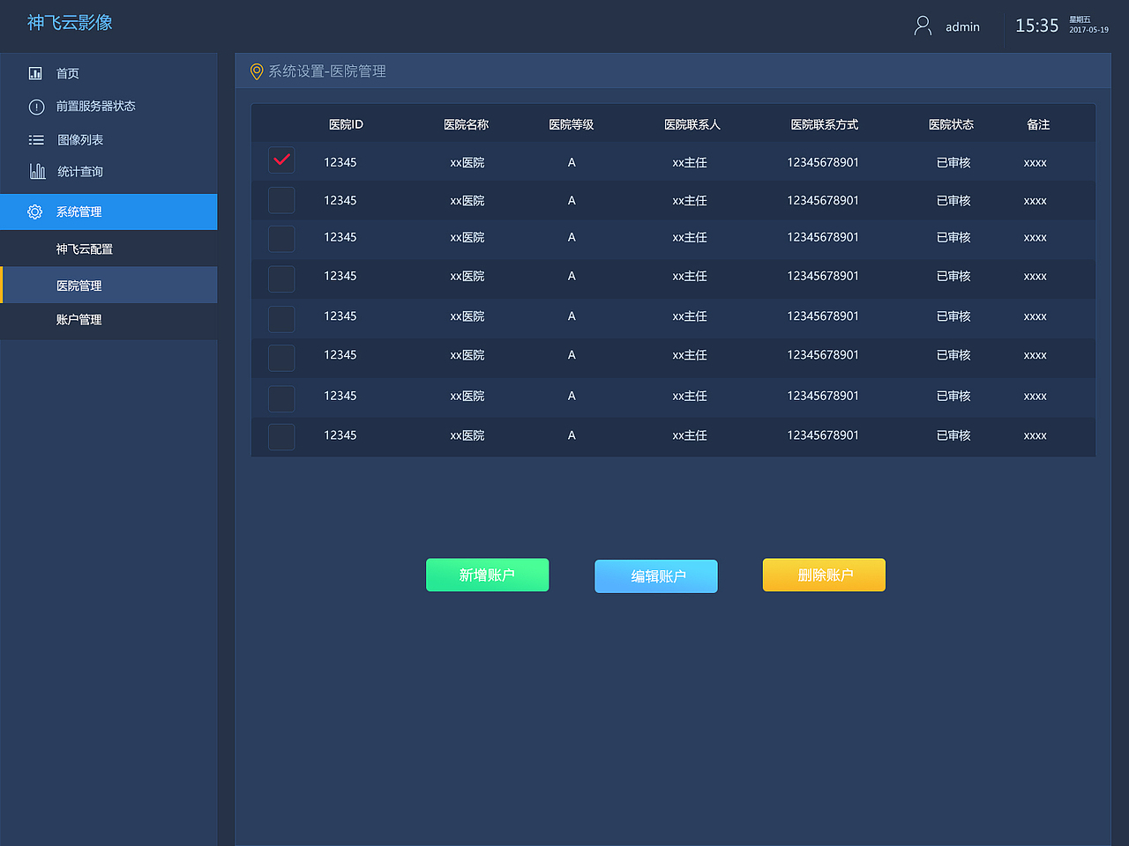This screenshot has width=1129, height=846.
Task: Click the 神飞云影像 logo title
Action: click(70, 23)
